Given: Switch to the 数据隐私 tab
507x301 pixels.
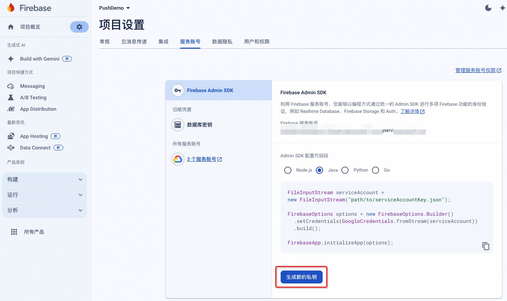Looking at the screenshot, I should [x=222, y=42].
